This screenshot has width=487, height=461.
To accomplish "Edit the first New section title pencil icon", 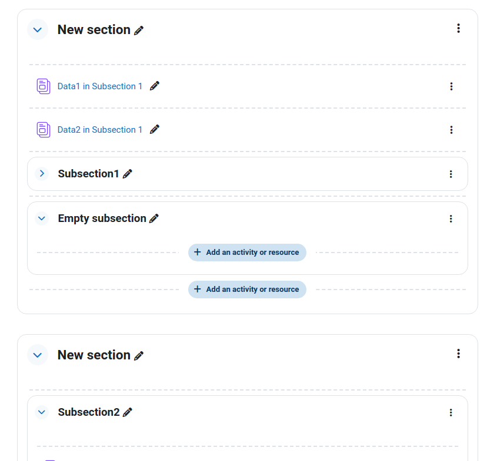I will [139, 31].
